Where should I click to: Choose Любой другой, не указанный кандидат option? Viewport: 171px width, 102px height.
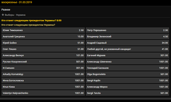point(127,49)
